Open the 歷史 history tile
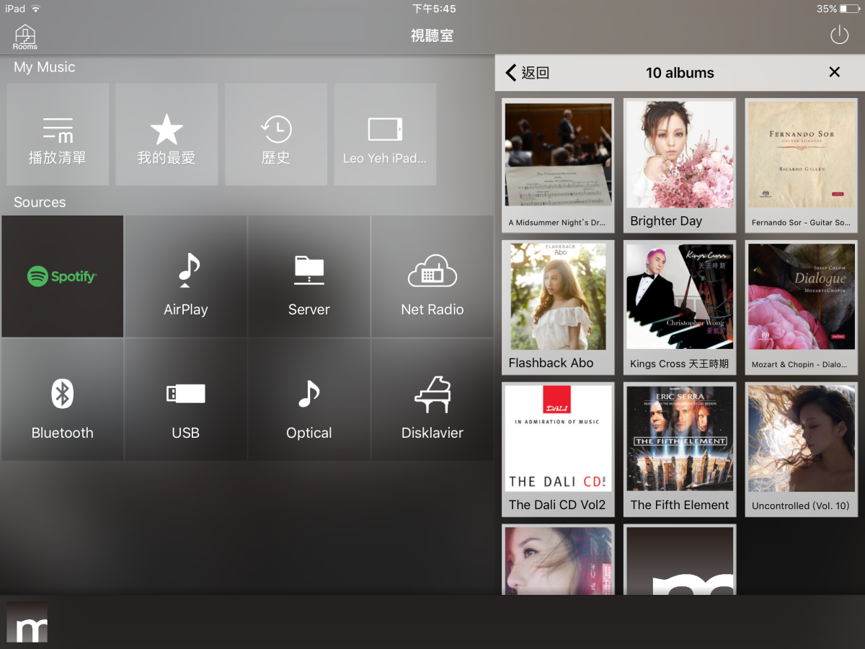865x649 pixels. (276, 134)
